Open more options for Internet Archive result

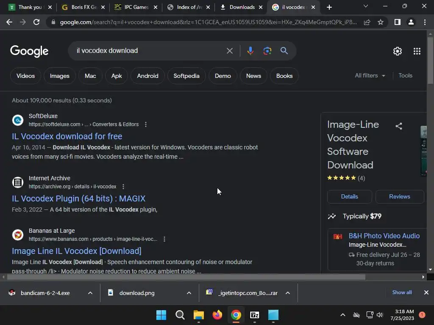coord(123,187)
